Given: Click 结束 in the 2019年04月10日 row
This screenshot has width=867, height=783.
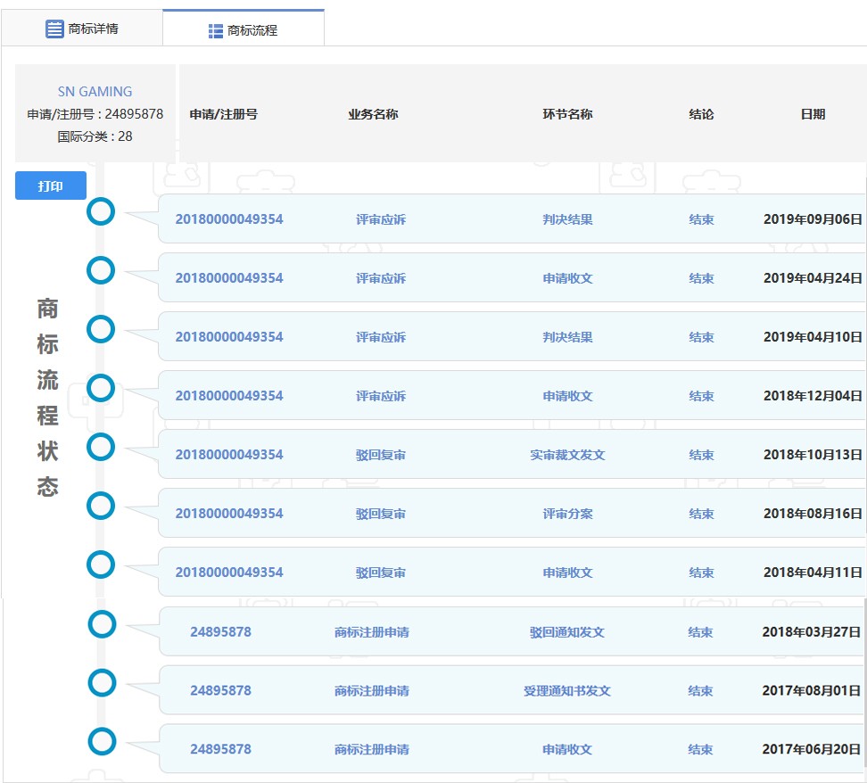Looking at the screenshot, I should point(701,337).
